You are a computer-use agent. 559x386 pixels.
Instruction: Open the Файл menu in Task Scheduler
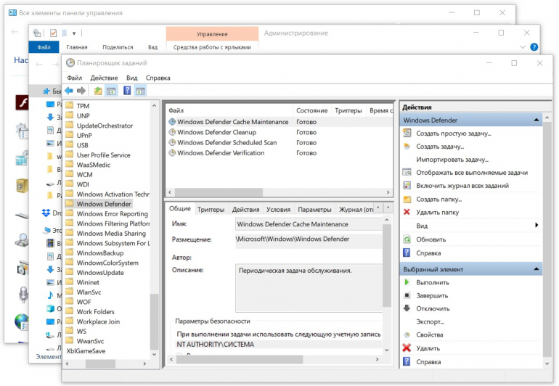coord(75,78)
